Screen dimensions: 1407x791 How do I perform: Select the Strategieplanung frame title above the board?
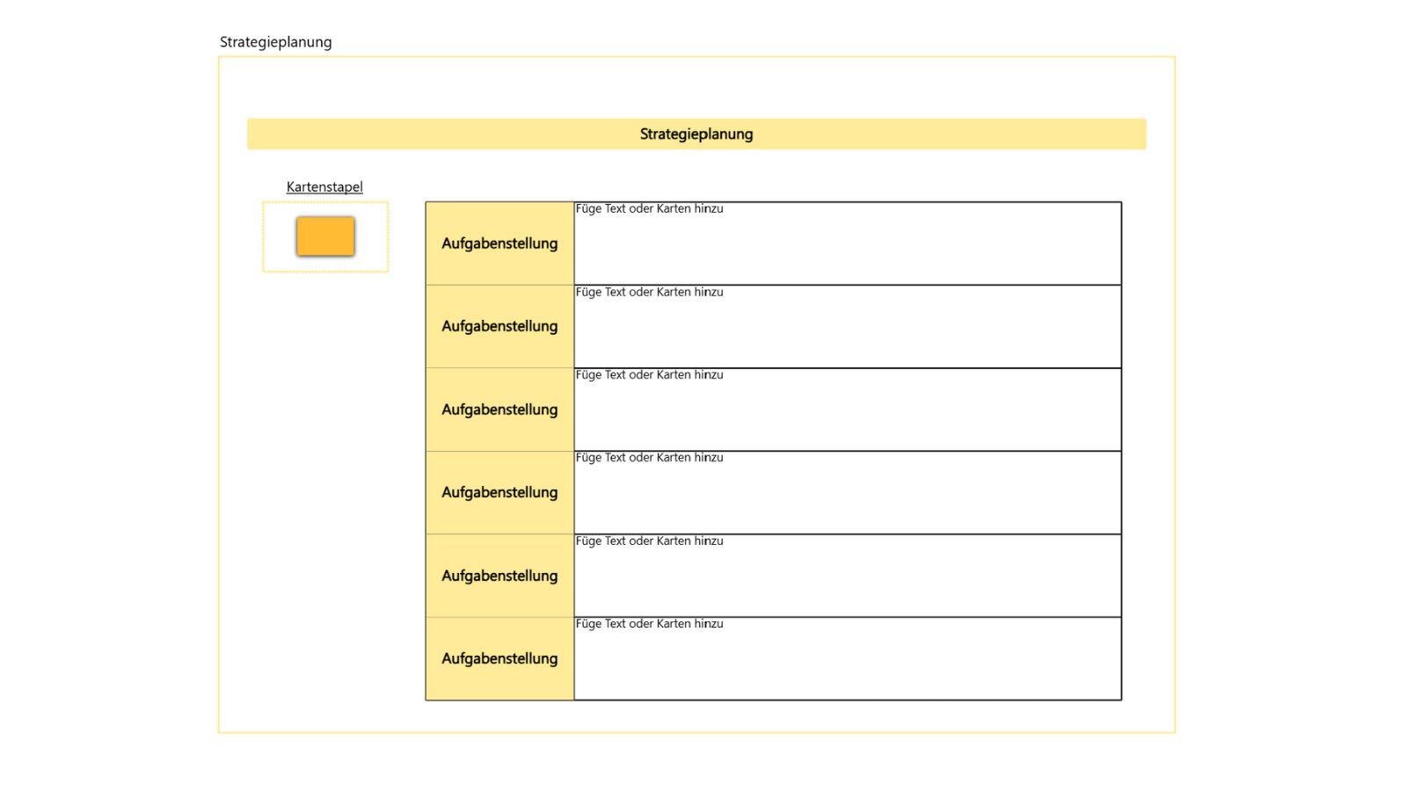pyautogui.click(x=275, y=42)
